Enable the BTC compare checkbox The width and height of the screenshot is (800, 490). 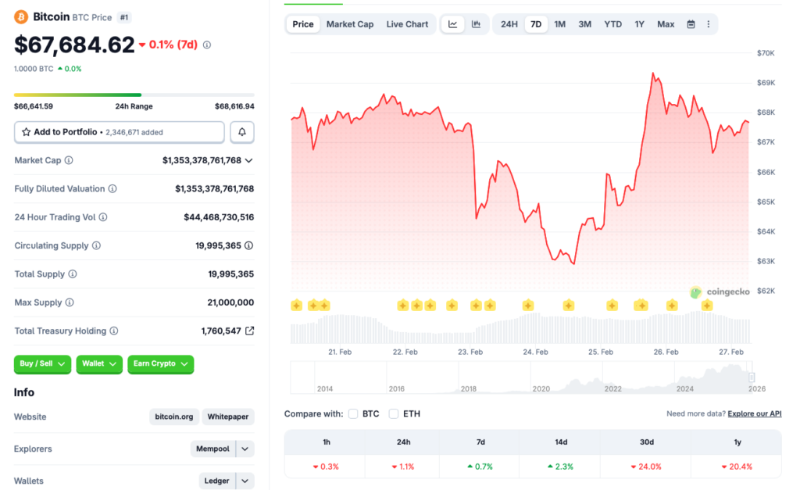pyautogui.click(x=353, y=413)
